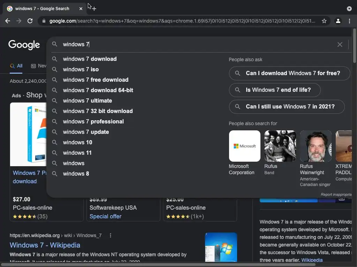Open the Rufus Wainwright thumbnail

(316, 146)
